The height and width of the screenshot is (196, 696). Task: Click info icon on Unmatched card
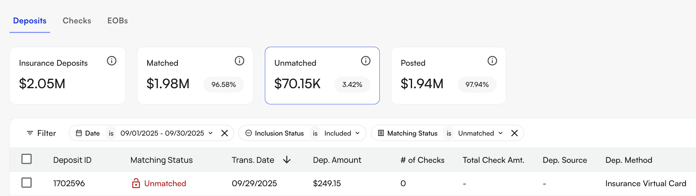[366, 61]
